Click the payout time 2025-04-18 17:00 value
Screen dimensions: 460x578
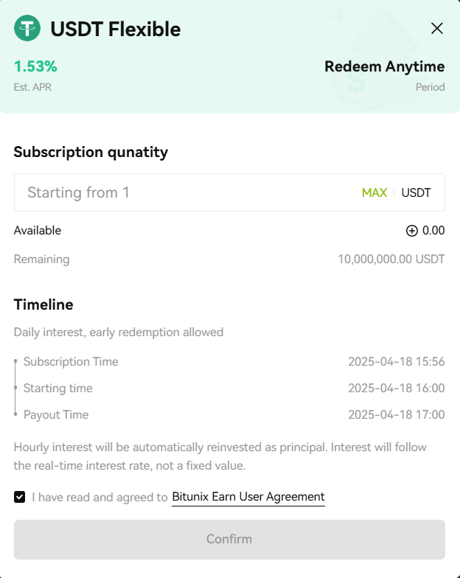pyautogui.click(x=397, y=414)
